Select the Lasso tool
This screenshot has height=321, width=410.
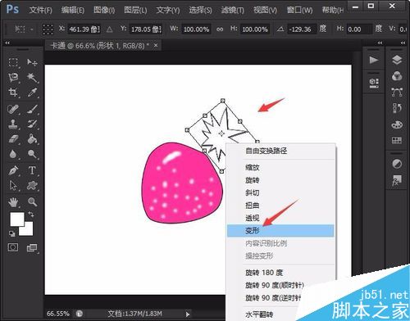click(x=13, y=78)
